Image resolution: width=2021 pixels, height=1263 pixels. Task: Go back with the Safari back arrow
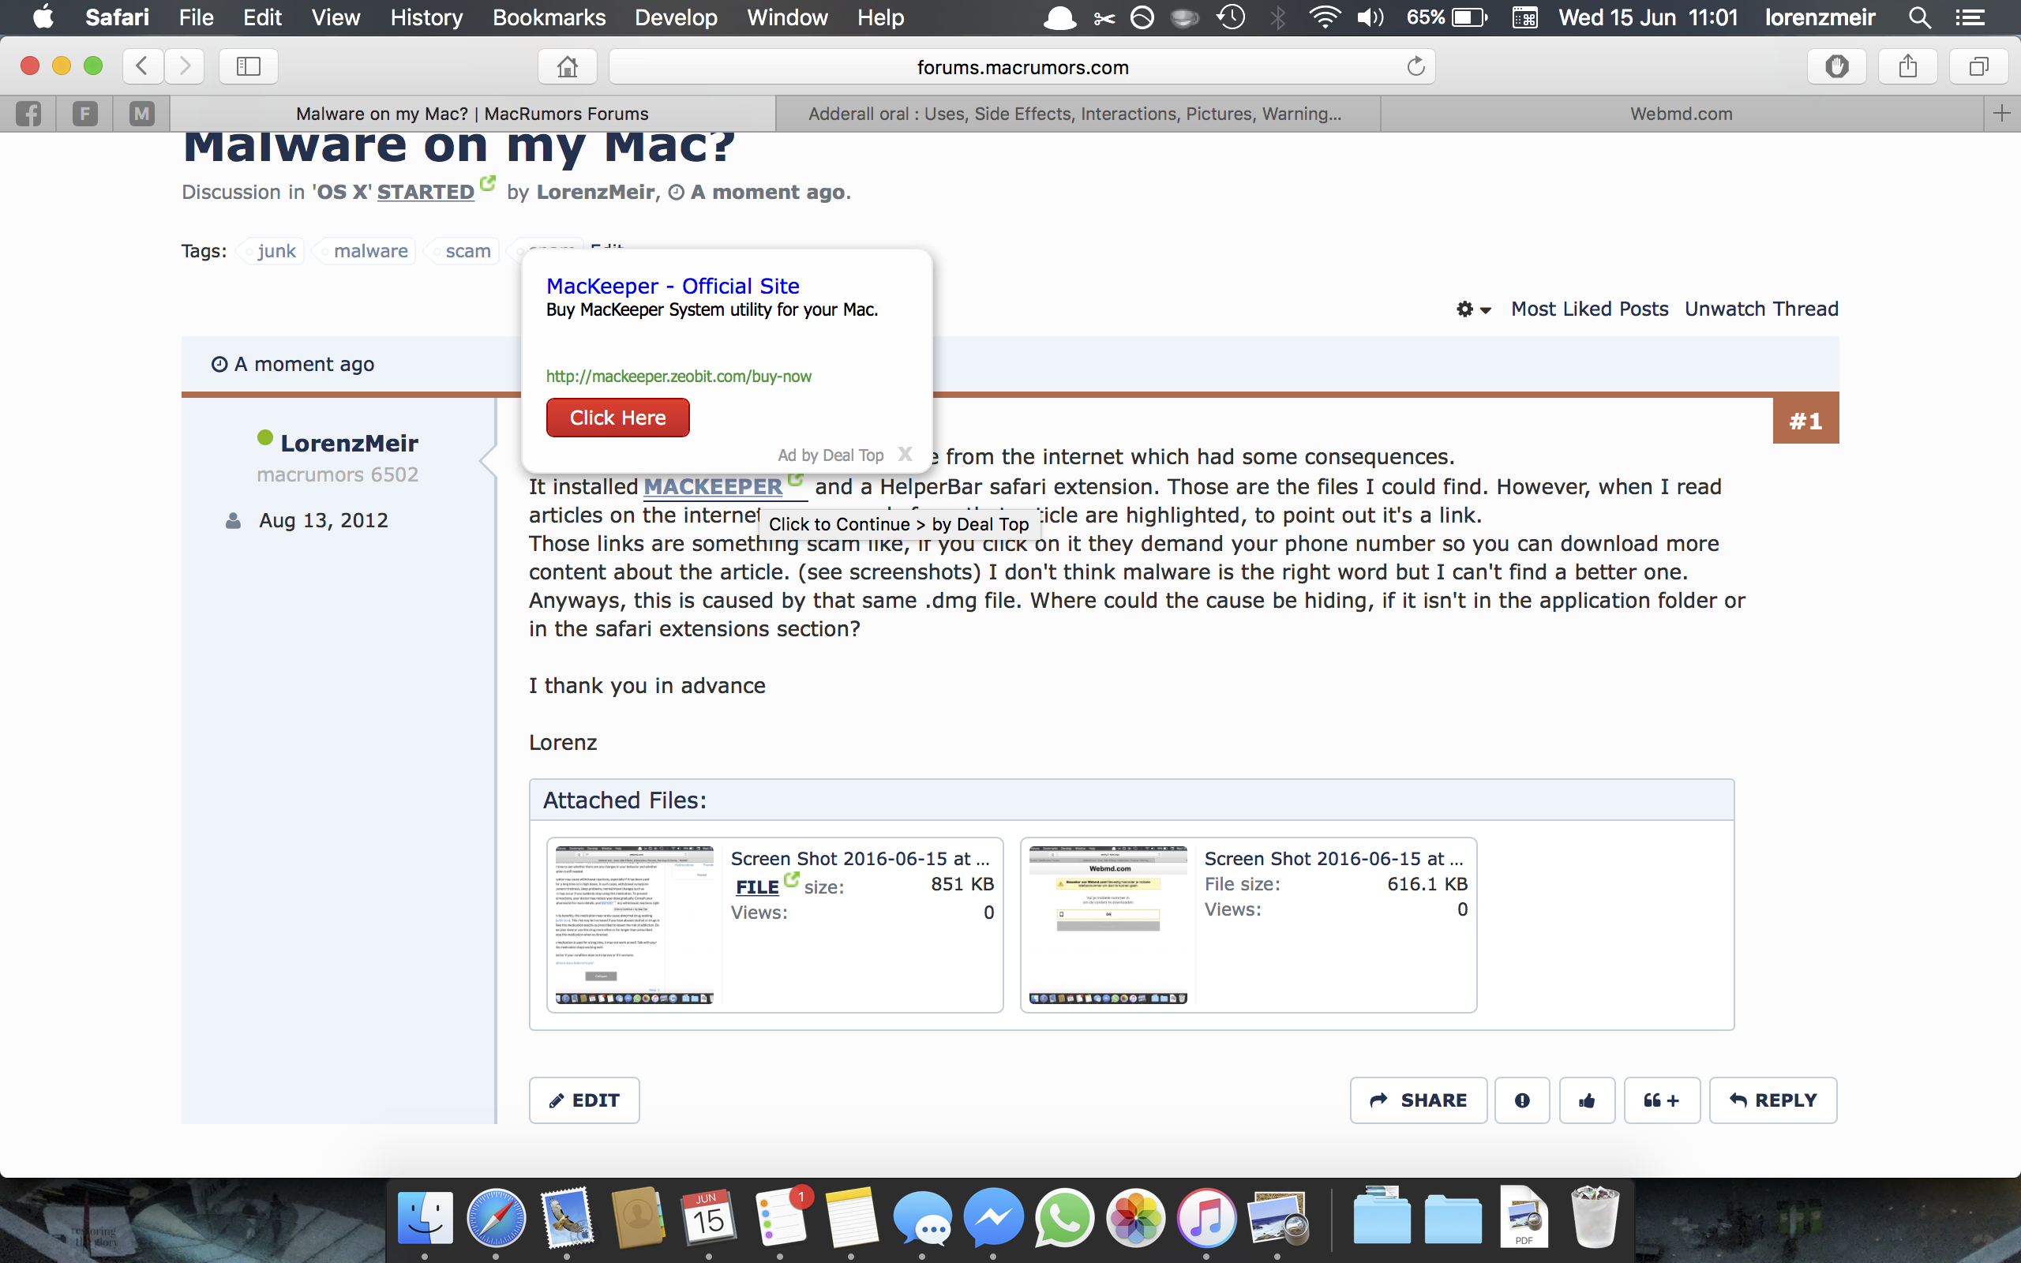(x=143, y=66)
